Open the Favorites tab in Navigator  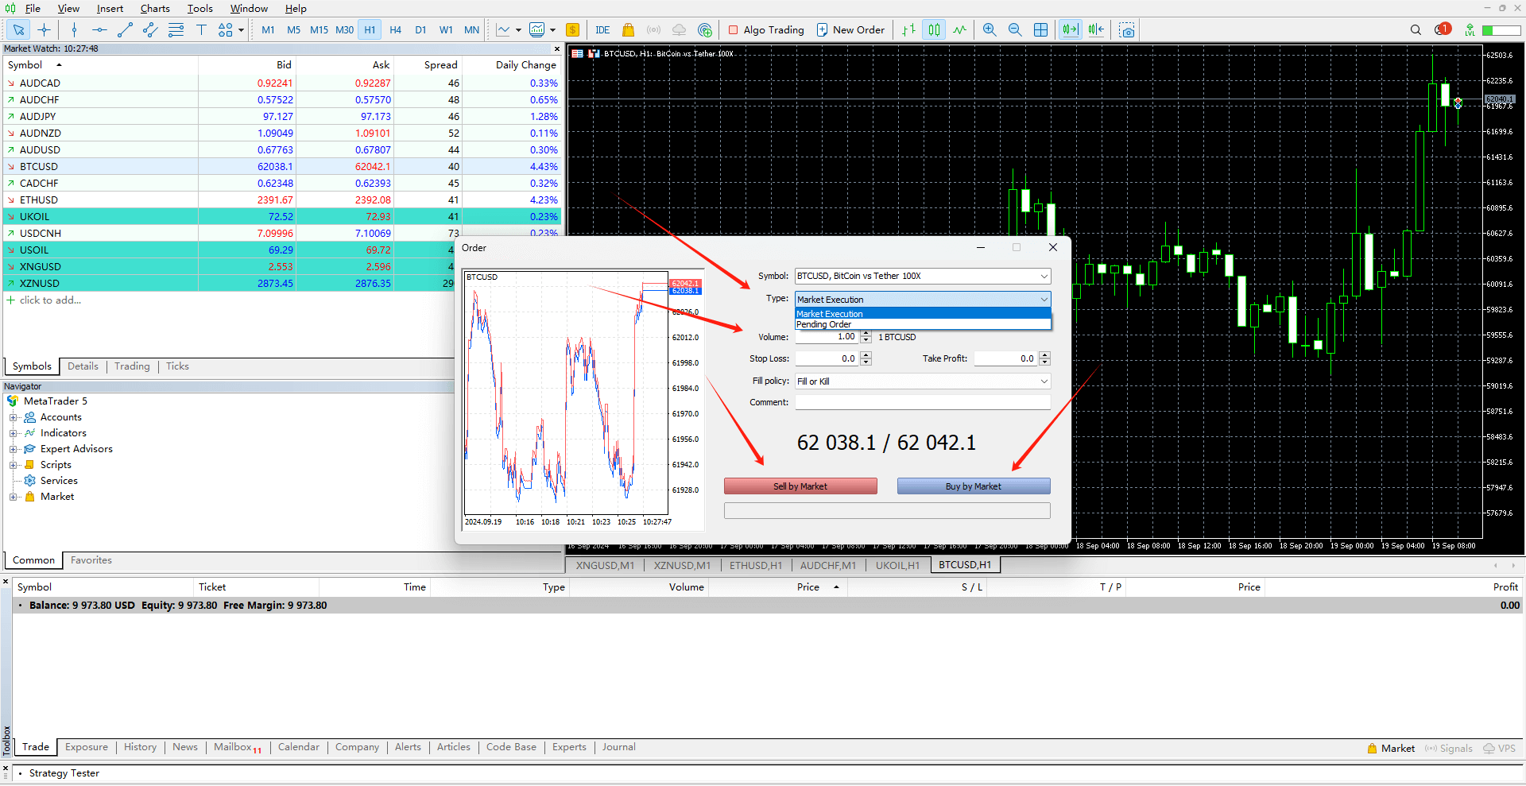91,560
